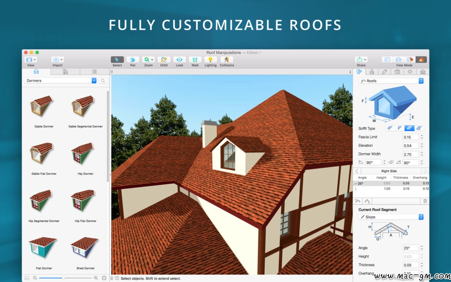The image size is (451, 282).
Task: Switch to the camera inspector tab
Action: (397, 72)
